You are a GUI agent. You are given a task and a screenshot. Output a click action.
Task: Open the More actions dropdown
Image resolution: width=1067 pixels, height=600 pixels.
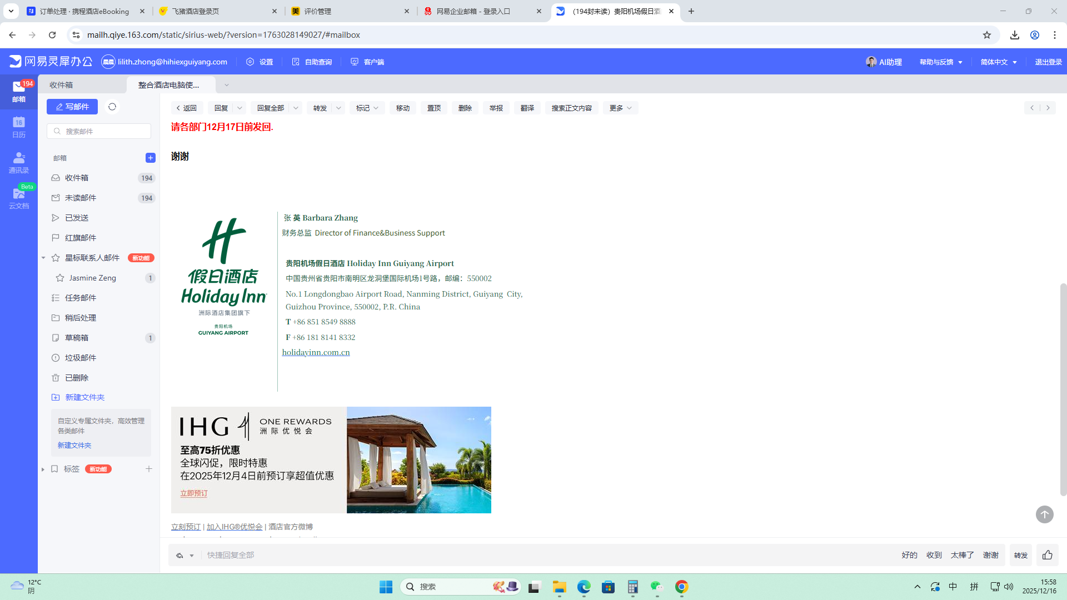[x=620, y=108]
